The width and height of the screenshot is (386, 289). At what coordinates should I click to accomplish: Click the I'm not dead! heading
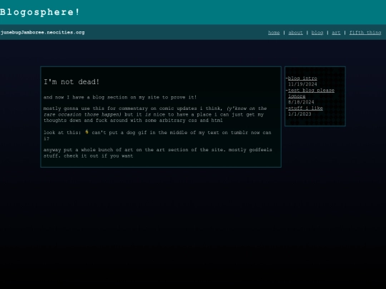click(71, 82)
